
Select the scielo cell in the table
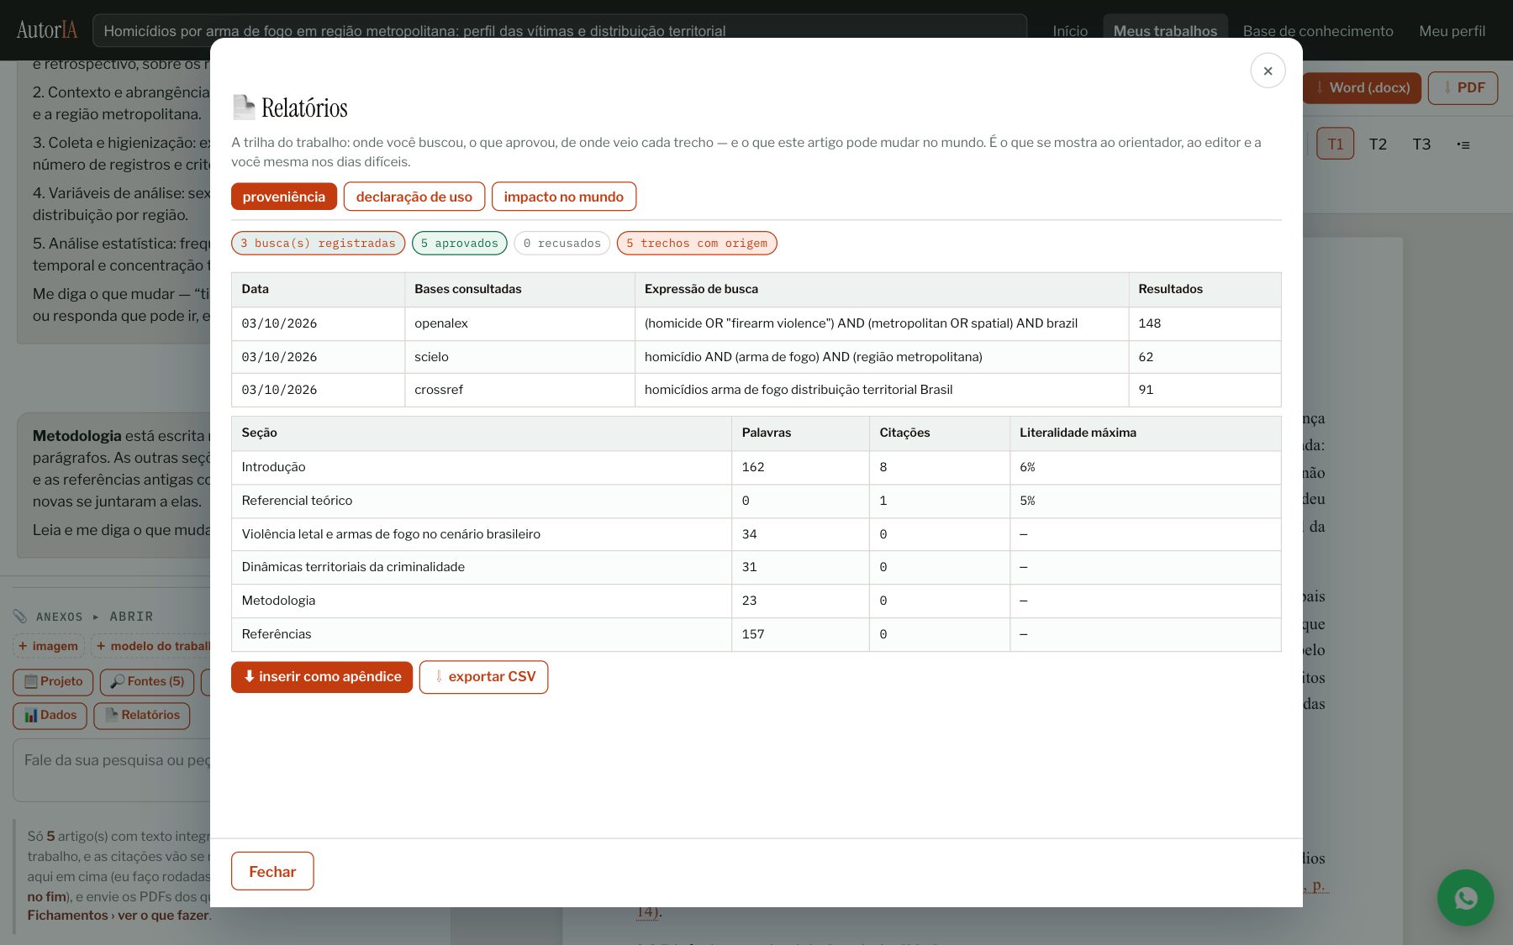tap(519, 357)
